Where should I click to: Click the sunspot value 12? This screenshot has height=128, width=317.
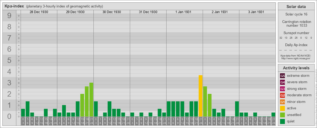(306, 38)
